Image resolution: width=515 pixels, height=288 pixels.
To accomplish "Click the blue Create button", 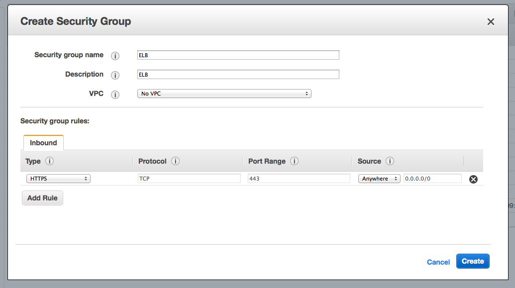I will pyautogui.click(x=473, y=261).
